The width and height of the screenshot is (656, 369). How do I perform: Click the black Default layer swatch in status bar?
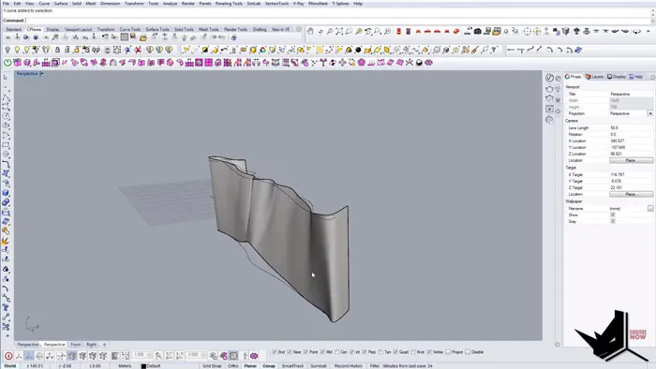pos(143,366)
